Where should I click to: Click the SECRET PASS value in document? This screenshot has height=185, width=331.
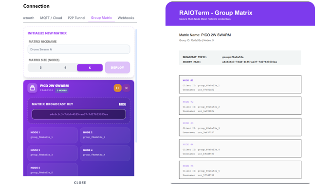pos(250,62)
